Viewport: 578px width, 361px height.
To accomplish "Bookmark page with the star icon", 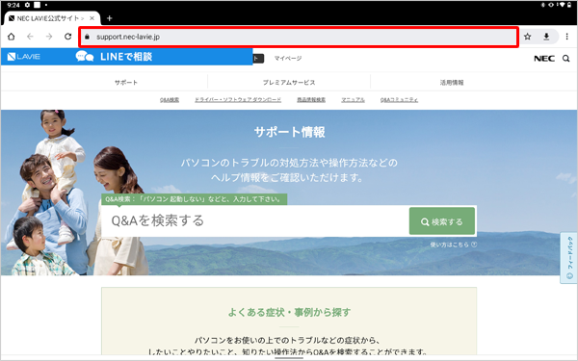I will 528,37.
